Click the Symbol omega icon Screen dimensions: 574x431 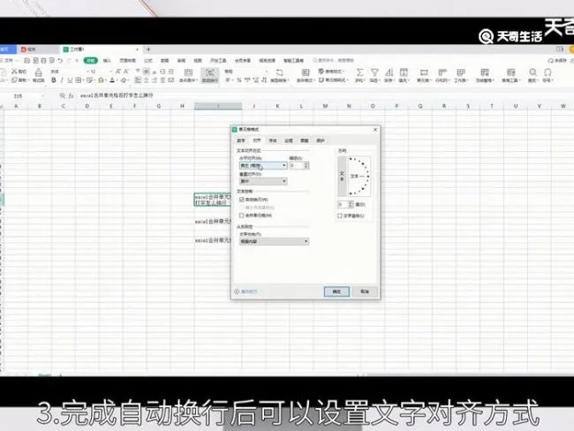pyautogui.click(x=548, y=72)
